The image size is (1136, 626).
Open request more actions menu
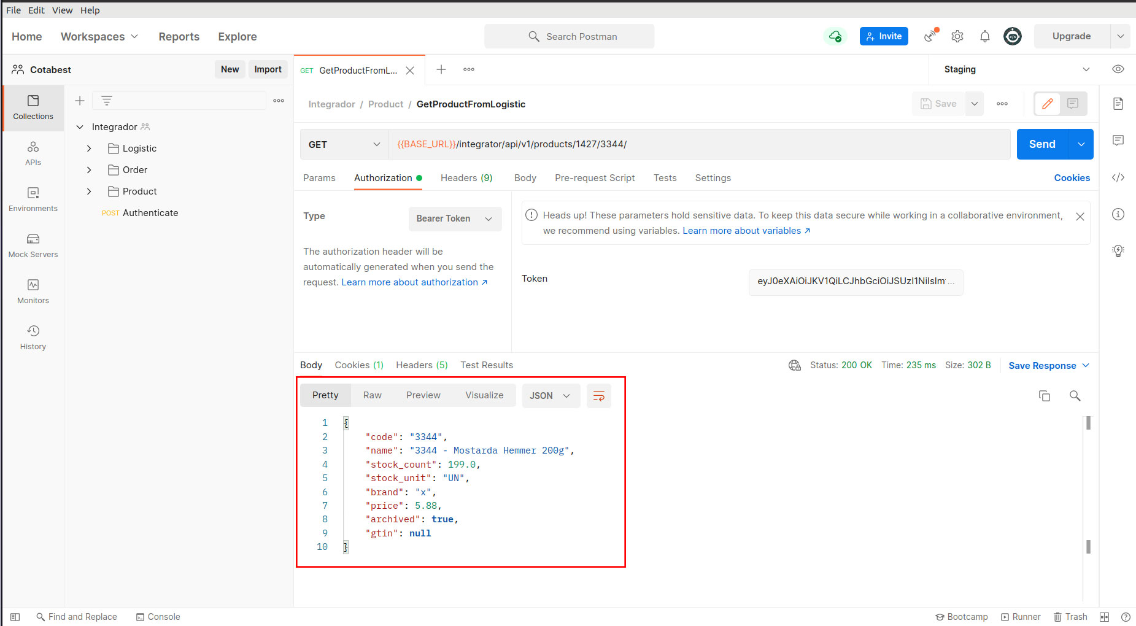click(x=1002, y=104)
